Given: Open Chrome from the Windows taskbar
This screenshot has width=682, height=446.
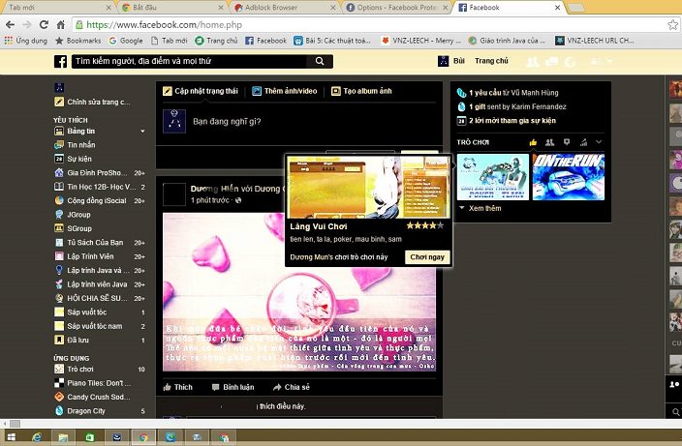Looking at the screenshot, I should click(x=143, y=437).
